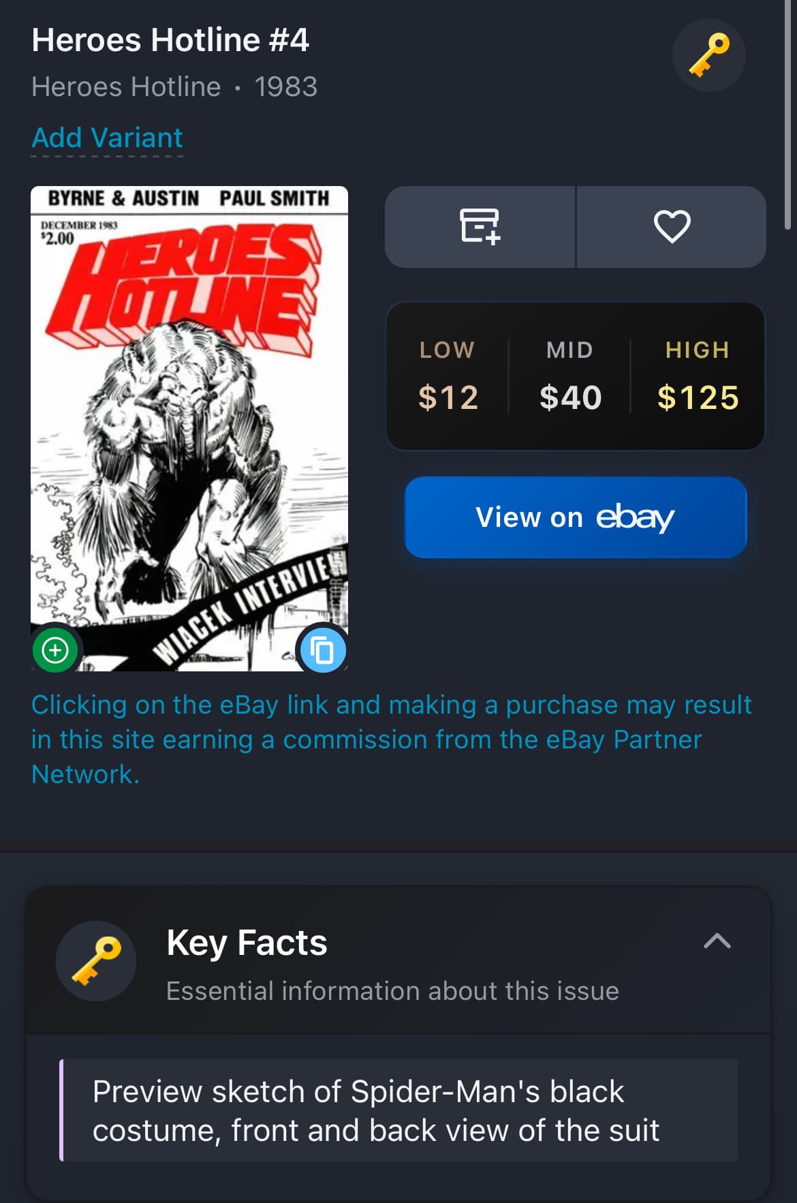
Task: Tap Essential information about this issue subtitle
Action: click(x=392, y=990)
